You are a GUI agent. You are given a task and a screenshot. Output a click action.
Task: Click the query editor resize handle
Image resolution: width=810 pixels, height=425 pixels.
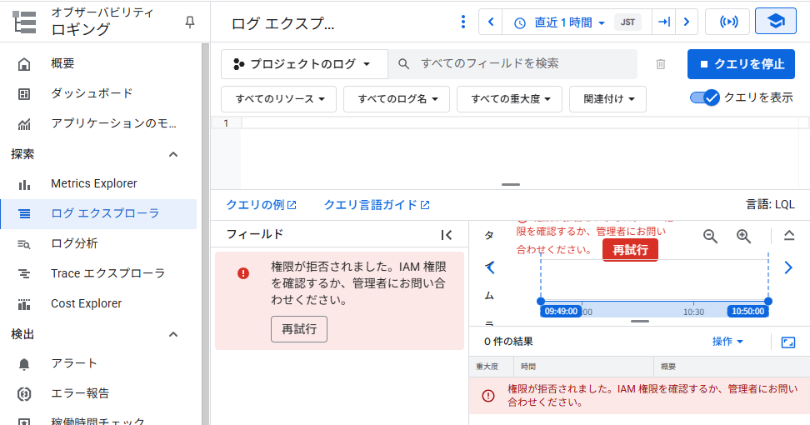point(510,184)
